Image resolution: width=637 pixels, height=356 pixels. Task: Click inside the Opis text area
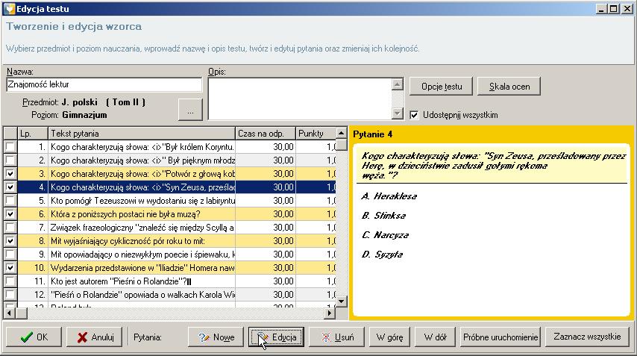(300, 99)
